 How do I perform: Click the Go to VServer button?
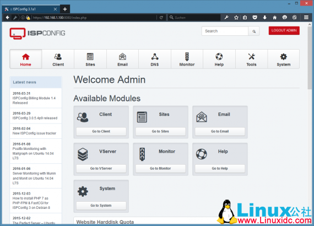101,169
